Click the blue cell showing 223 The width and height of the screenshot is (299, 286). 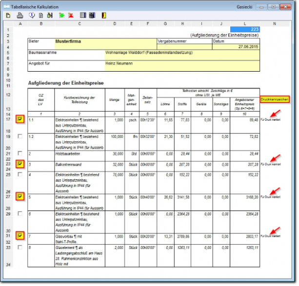point(245,29)
